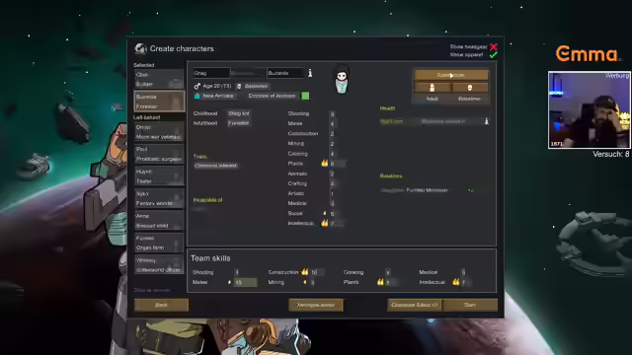Image resolution: width=632 pixels, height=355 pixels.
Task: Click the Team skills Melee flame icon
Action: (x=229, y=282)
